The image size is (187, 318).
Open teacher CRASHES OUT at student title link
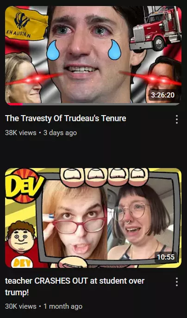(75, 286)
